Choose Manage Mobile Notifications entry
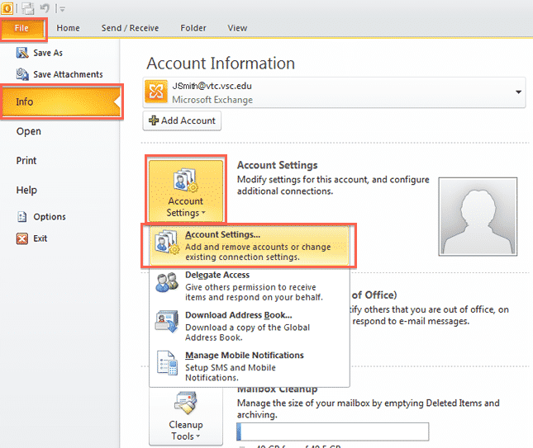This screenshot has width=533, height=448. click(250, 365)
